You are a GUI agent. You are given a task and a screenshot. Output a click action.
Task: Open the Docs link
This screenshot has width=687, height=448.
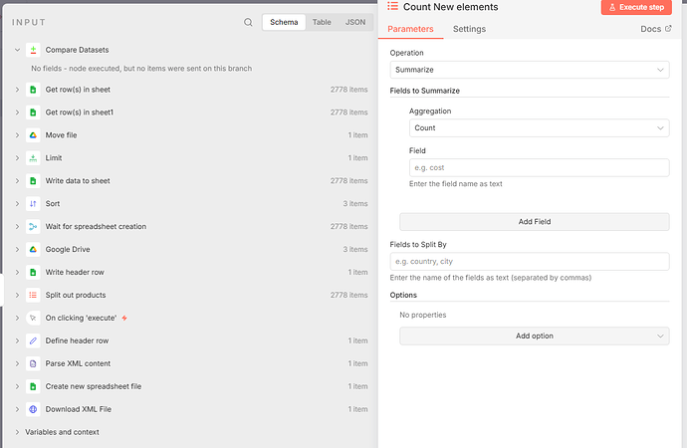click(x=654, y=29)
